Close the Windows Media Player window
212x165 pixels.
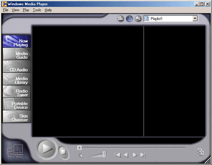pyautogui.click(x=208, y=4)
